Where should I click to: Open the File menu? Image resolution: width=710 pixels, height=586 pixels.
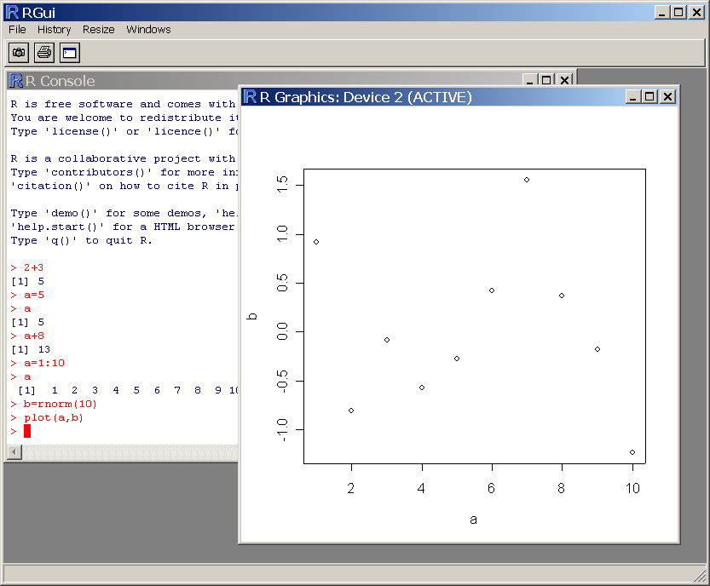coord(17,30)
